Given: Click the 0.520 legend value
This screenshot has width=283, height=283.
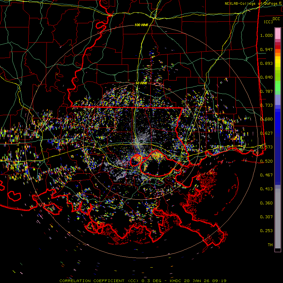Looking at the screenshot, I should click(266, 161).
